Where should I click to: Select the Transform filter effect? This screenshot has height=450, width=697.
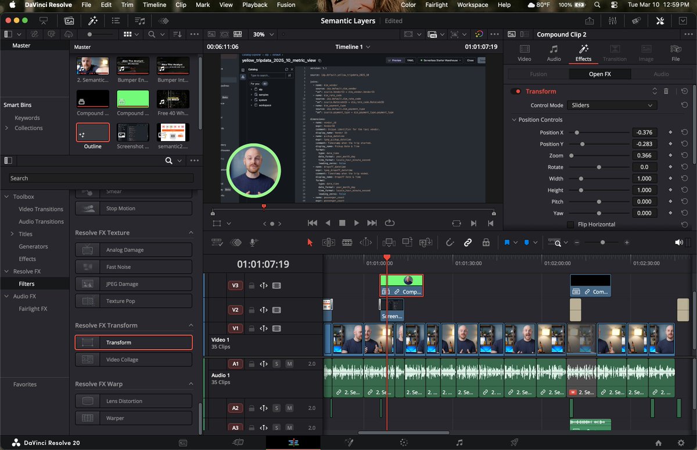pos(134,343)
